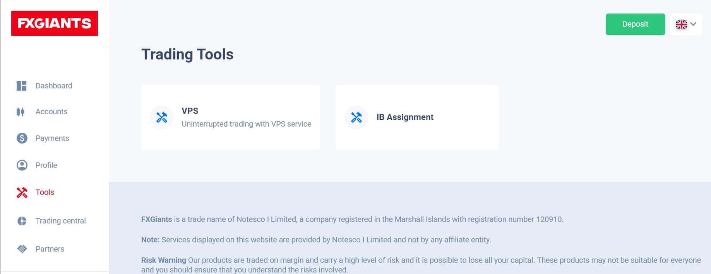The height and width of the screenshot is (274, 711).
Task: Select the Payments menu label
Action: click(x=52, y=138)
